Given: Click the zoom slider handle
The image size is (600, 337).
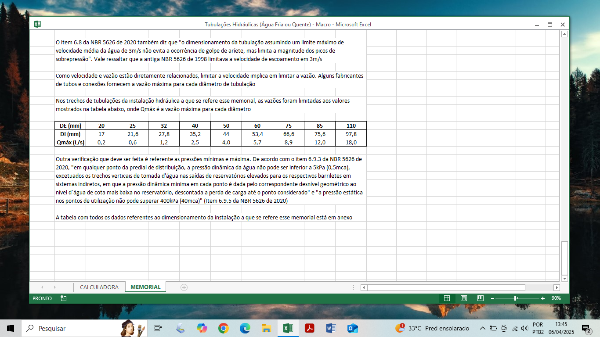Looking at the screenshot, I should pos(515,298).
